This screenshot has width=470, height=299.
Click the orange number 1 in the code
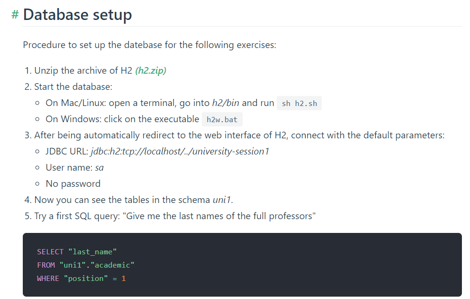[123, 279]
